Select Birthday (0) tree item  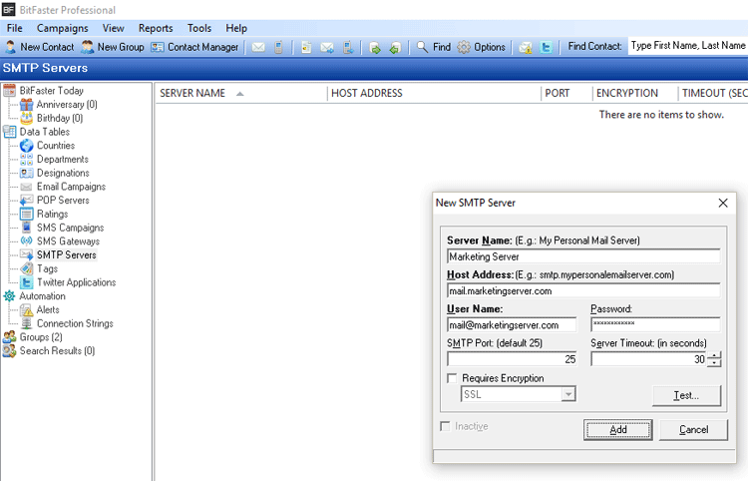[x=60, y=118]
